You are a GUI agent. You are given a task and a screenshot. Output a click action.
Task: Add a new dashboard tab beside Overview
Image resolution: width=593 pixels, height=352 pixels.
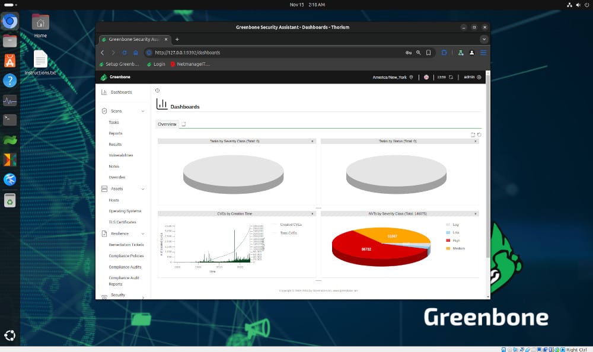click(x=184, y=124)
